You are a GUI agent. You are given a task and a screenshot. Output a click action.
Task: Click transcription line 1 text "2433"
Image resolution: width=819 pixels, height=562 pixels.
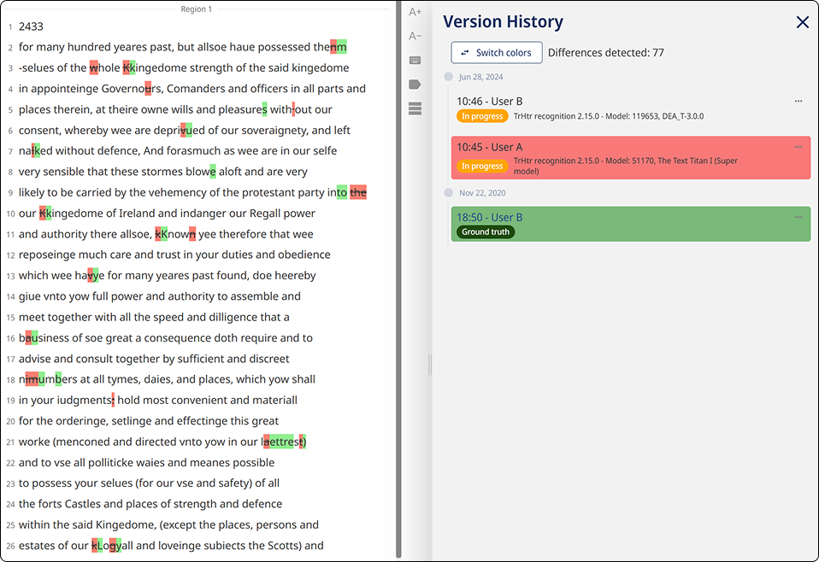[x=31, y=26]
